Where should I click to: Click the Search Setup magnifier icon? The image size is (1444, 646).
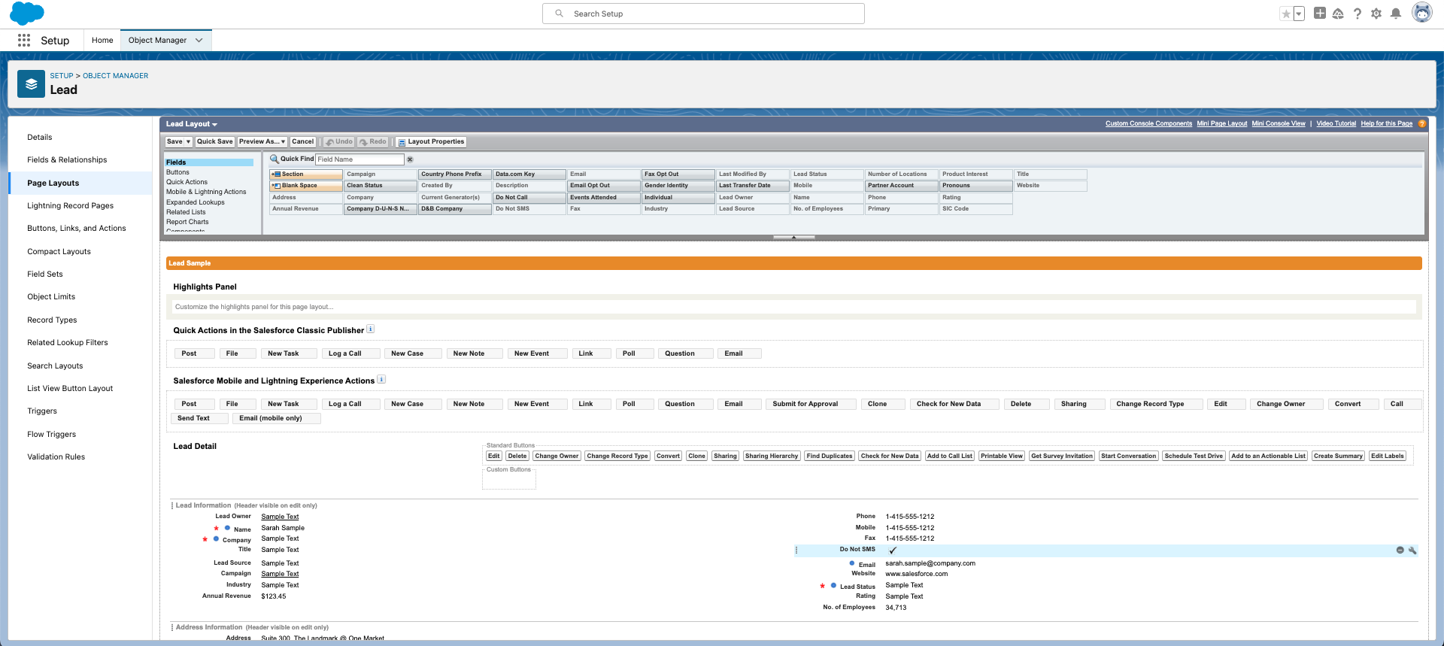(x=559, y=14)
